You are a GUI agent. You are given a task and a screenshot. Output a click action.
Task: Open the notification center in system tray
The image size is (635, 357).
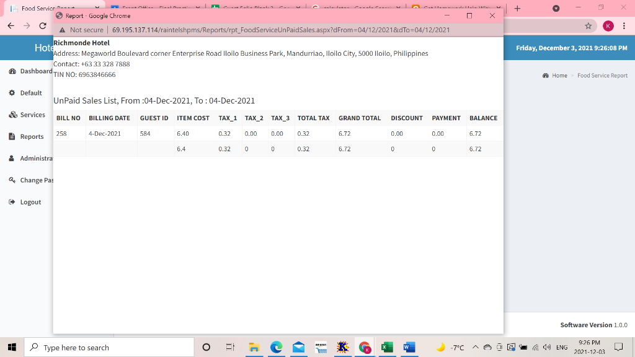click(x=619, y=347)
